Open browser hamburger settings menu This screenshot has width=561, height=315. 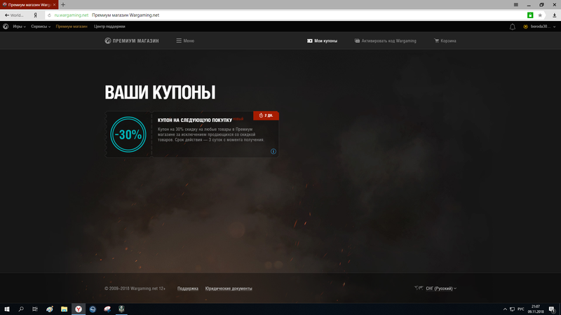click(516, 5)
